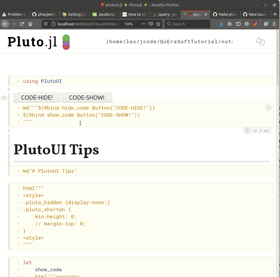This screenshot has width=280, height=277.
Task: Delete the bind buttons cell
Action: [268, 108]
